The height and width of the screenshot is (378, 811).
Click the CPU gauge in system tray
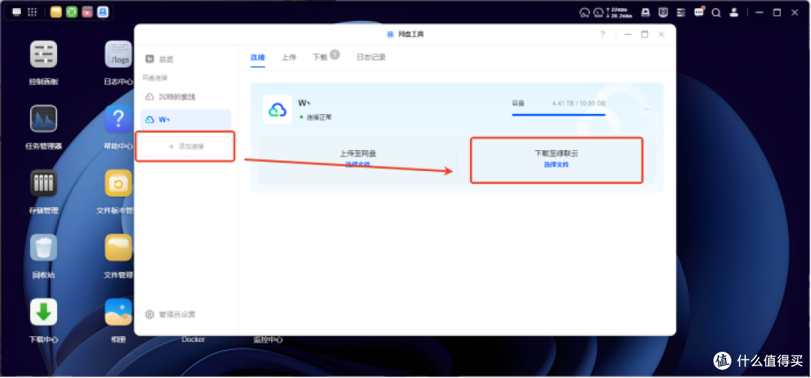[x=584, y=13]
